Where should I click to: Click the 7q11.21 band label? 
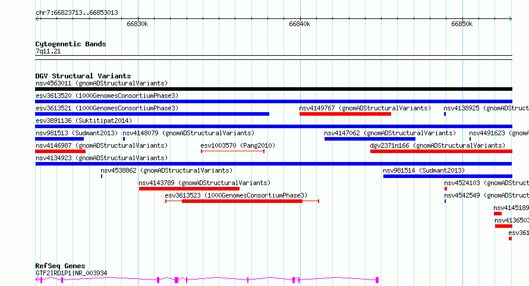point(48,51)
